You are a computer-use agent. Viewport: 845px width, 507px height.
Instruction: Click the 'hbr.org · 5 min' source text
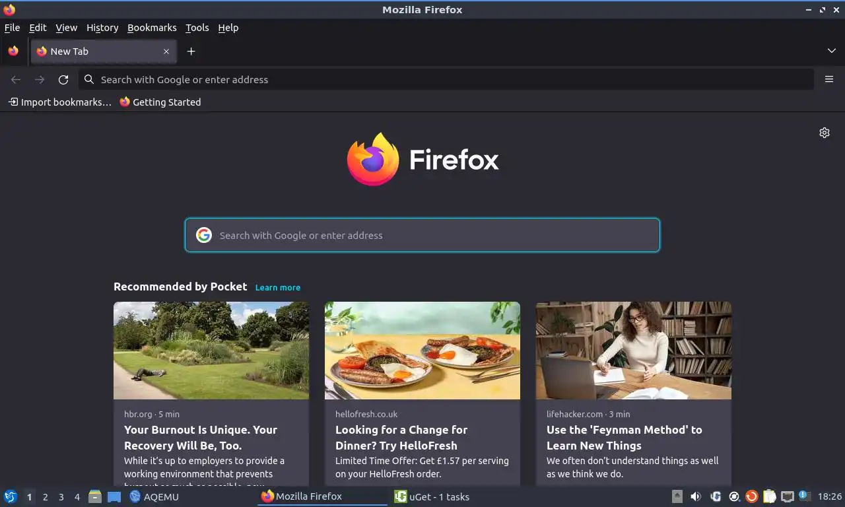pyautogui.click(x=152, y=415)
